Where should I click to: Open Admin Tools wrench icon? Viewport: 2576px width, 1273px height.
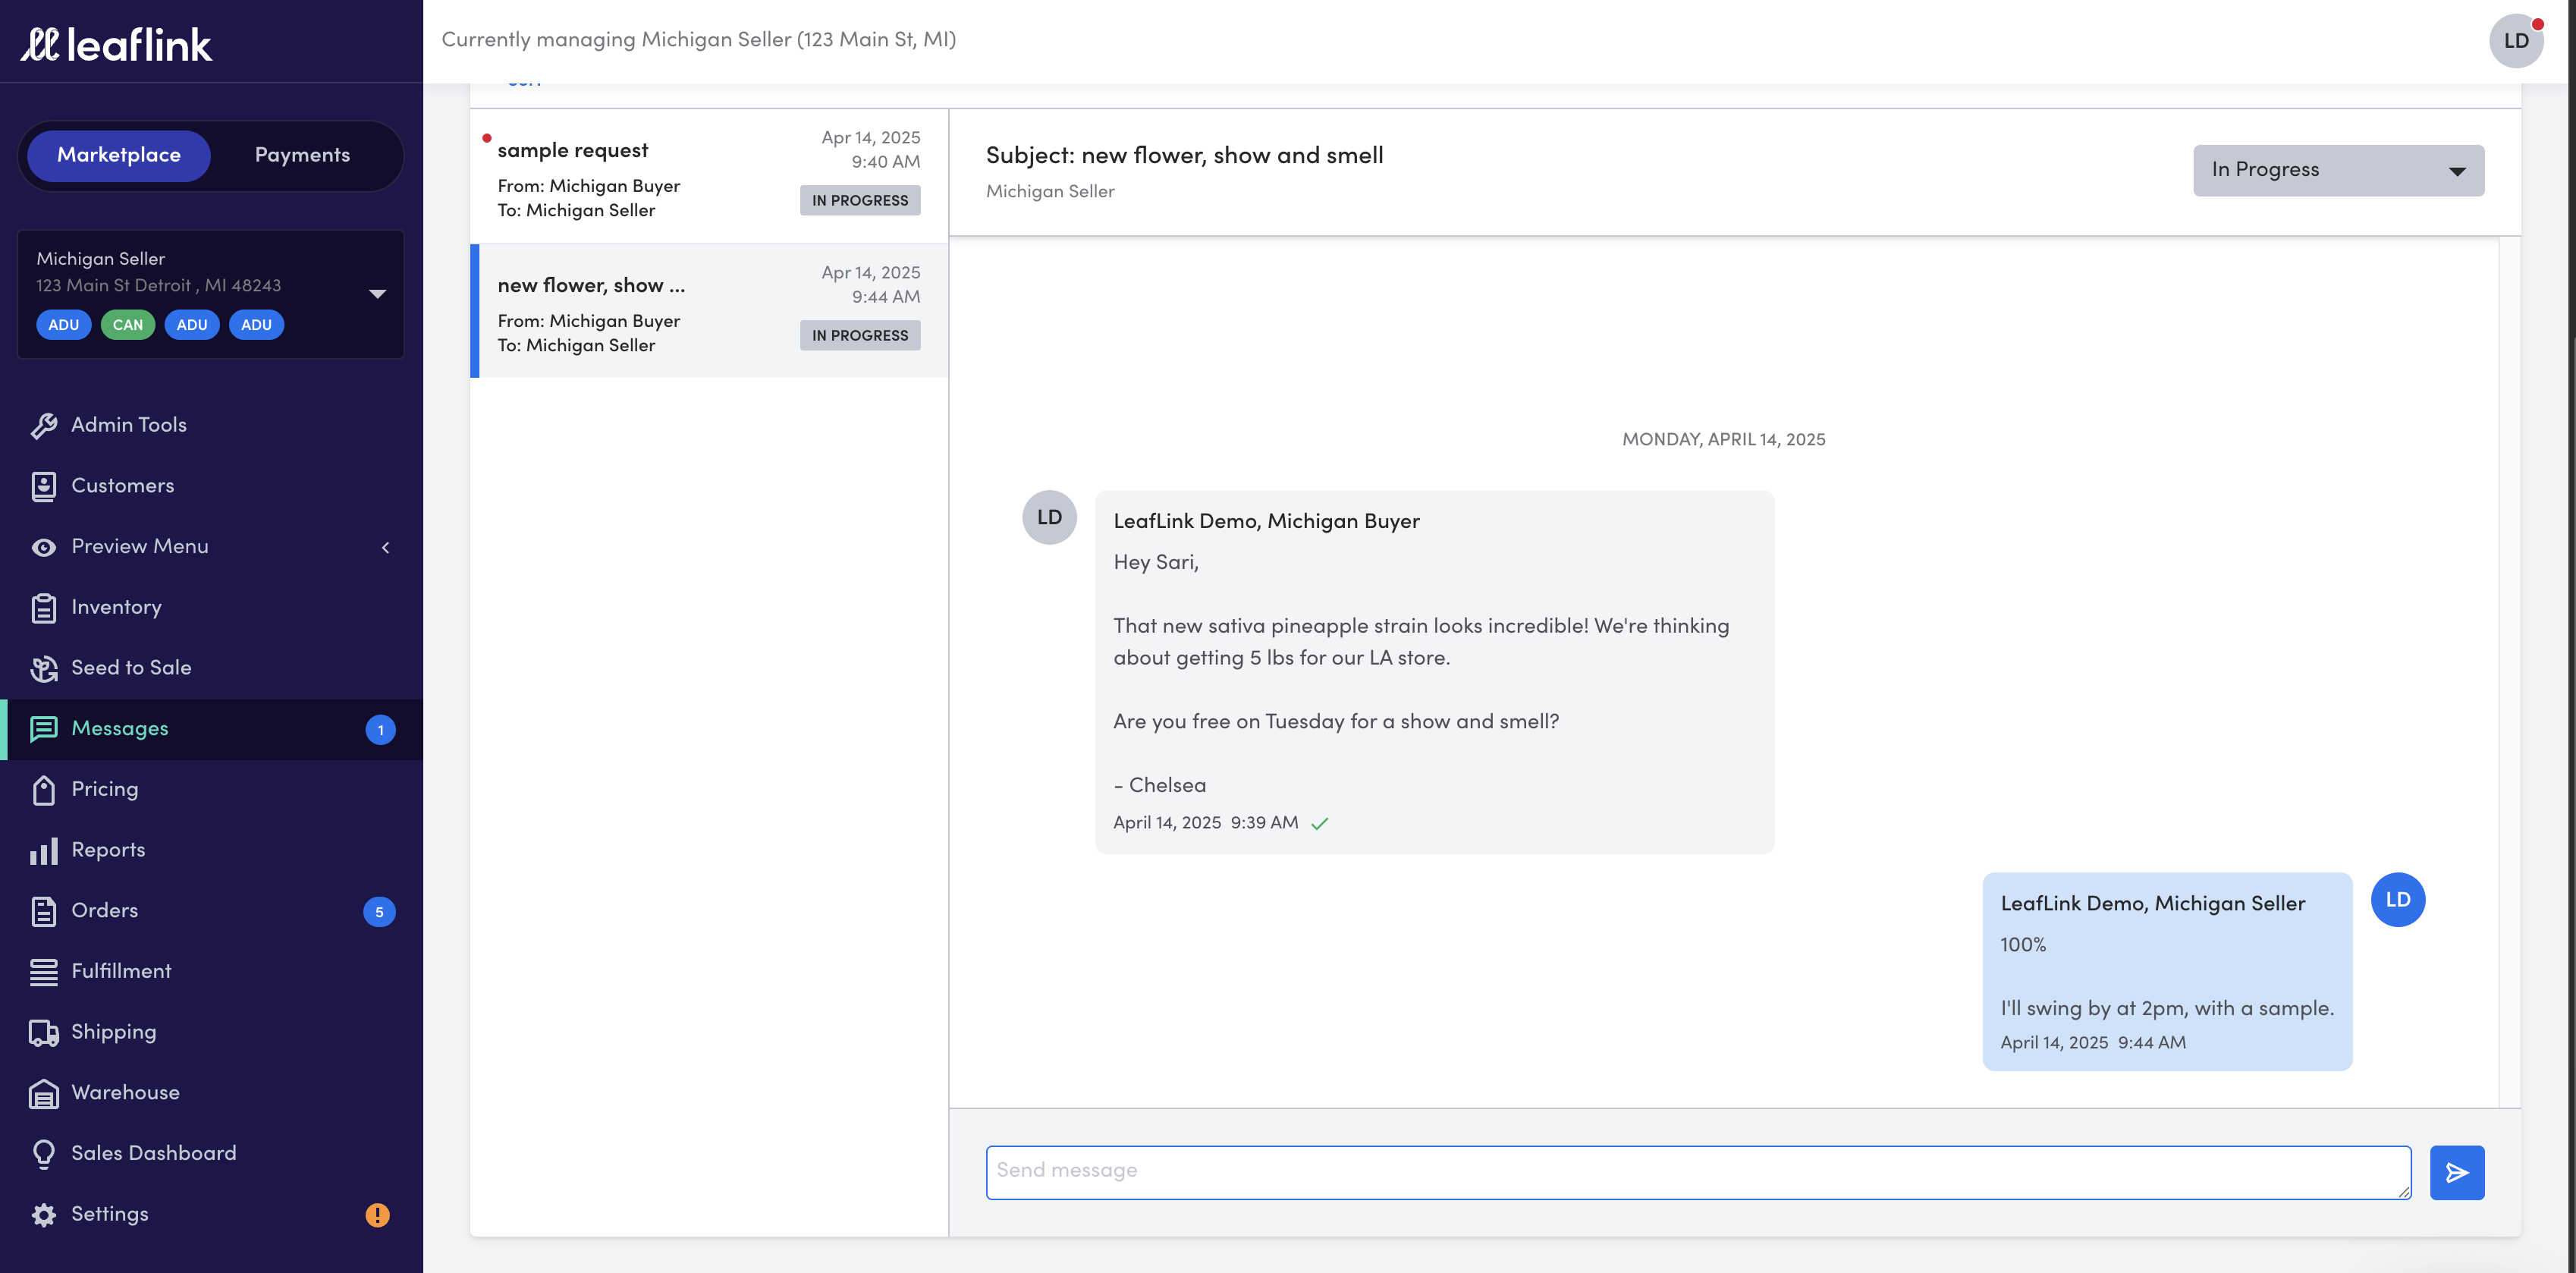(44, 426)
